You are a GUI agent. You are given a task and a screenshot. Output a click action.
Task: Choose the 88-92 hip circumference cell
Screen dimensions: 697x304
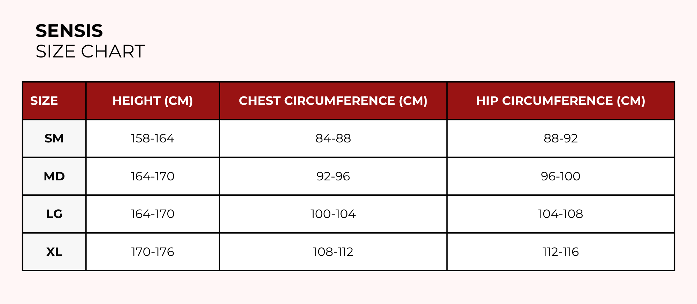point(560,139)
